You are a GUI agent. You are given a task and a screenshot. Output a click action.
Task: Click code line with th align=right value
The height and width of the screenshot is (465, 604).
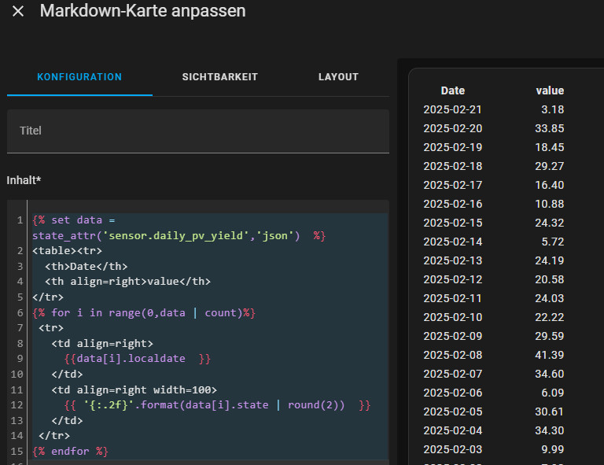127,282
